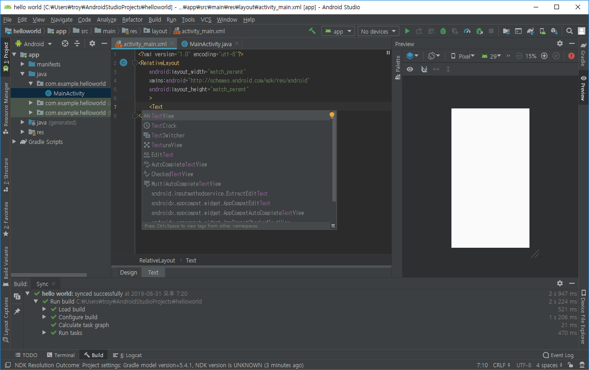Open Preview panel gear settings
Viewport: 589px width, 370px height.
pyautogui.click(x=560, y=43)
